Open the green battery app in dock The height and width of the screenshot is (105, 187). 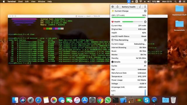(x=138, y=100)
